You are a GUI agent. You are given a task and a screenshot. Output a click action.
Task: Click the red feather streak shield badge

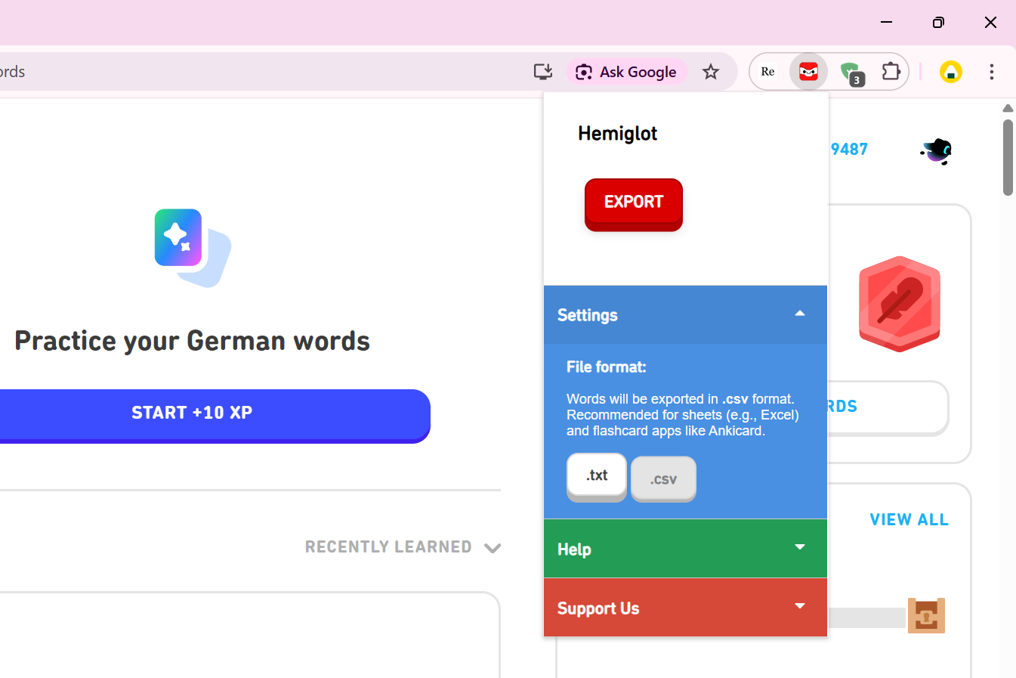point(899,304)
